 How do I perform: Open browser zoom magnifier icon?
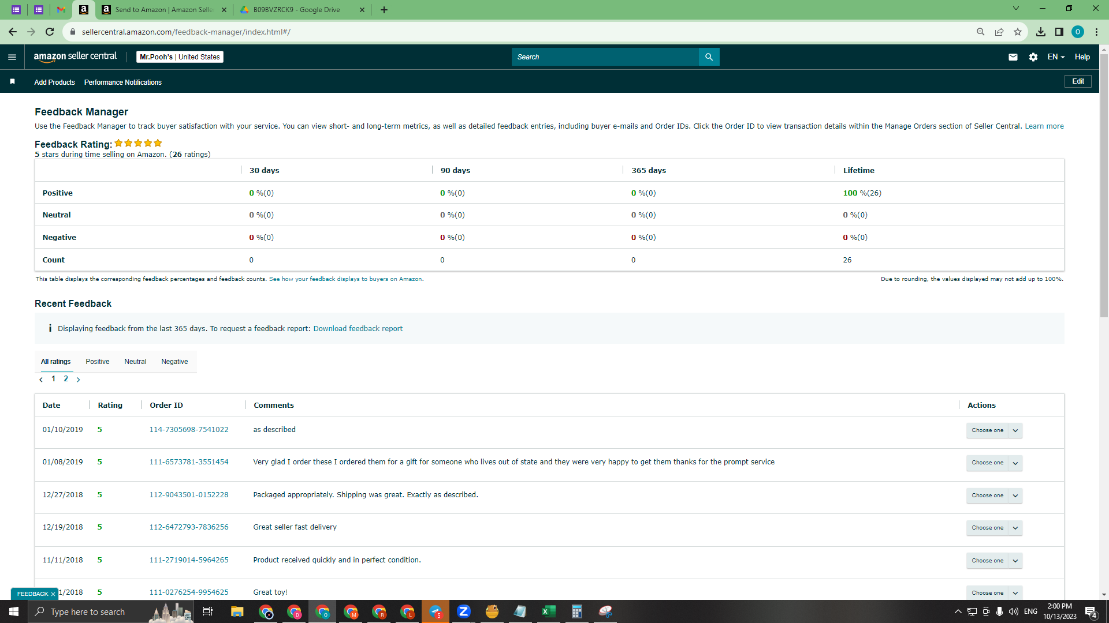point(981,32)
